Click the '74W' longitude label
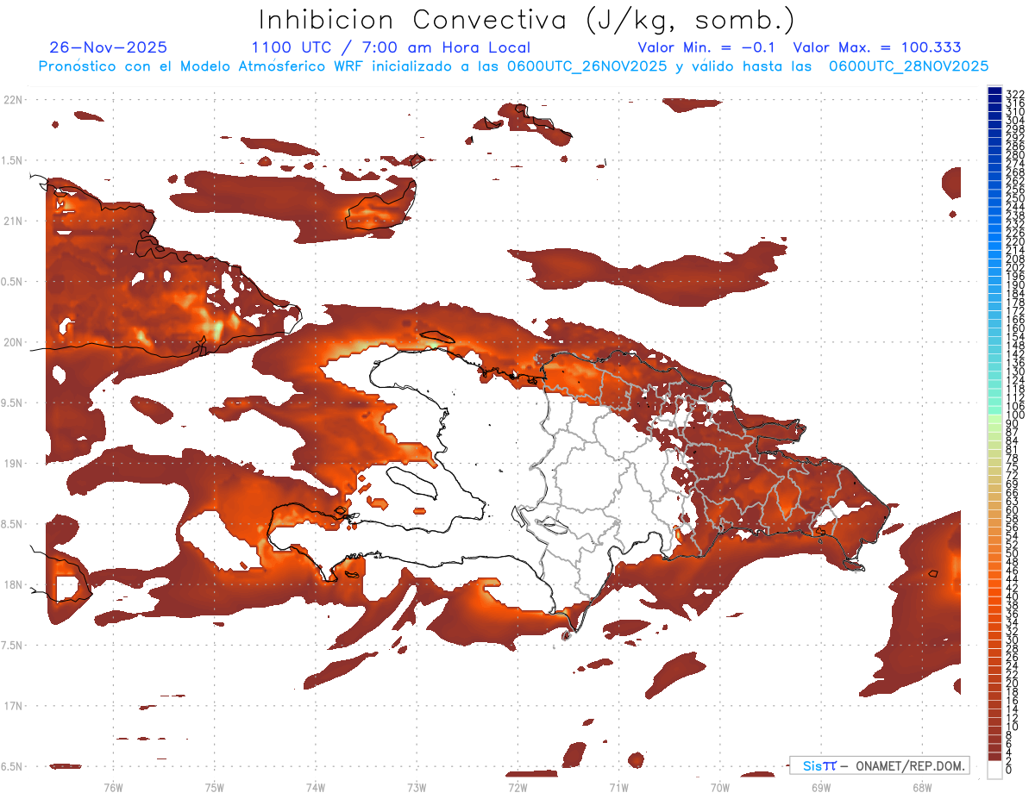This screenshot has height=799, width=1035. 316,786
